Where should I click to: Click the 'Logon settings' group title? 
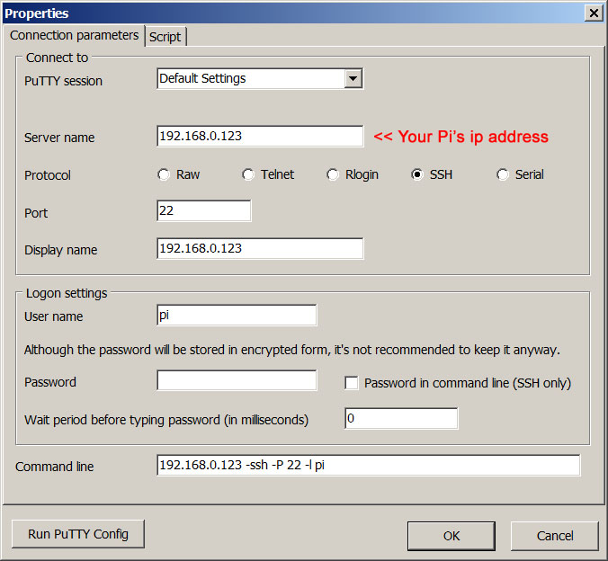point(67,293)
